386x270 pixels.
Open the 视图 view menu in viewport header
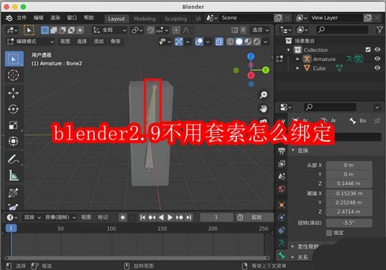(x=65, y=42)
